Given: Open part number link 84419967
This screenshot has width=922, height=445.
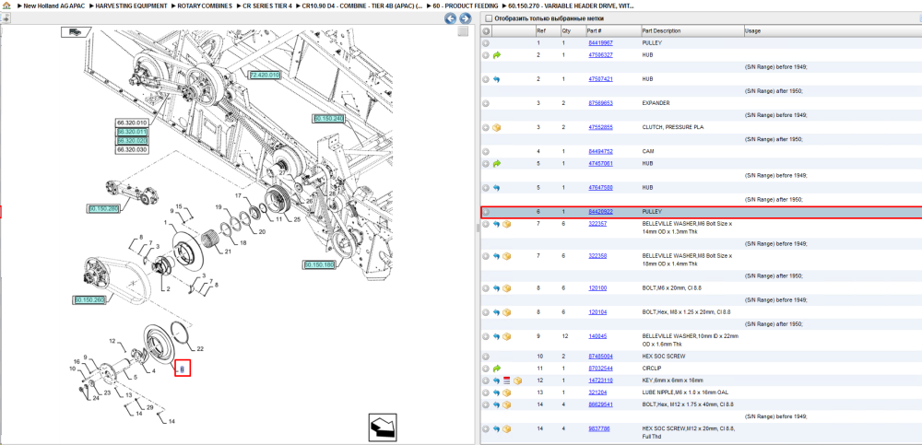Looking at the screenshot, I should [600, 43].
